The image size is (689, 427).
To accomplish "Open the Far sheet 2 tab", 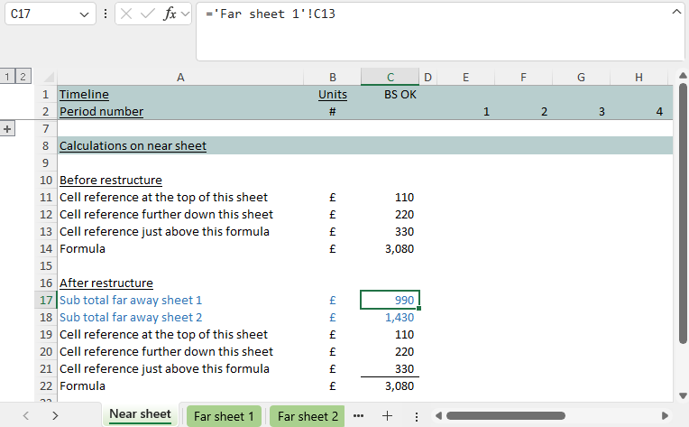I will click(308, 416).
